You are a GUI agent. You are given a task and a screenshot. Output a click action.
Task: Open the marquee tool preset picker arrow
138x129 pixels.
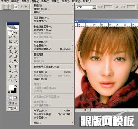pos(10,7)
